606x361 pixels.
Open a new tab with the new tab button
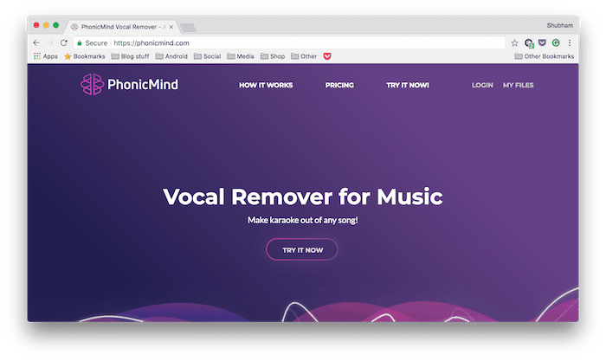[x=188, y=28]
